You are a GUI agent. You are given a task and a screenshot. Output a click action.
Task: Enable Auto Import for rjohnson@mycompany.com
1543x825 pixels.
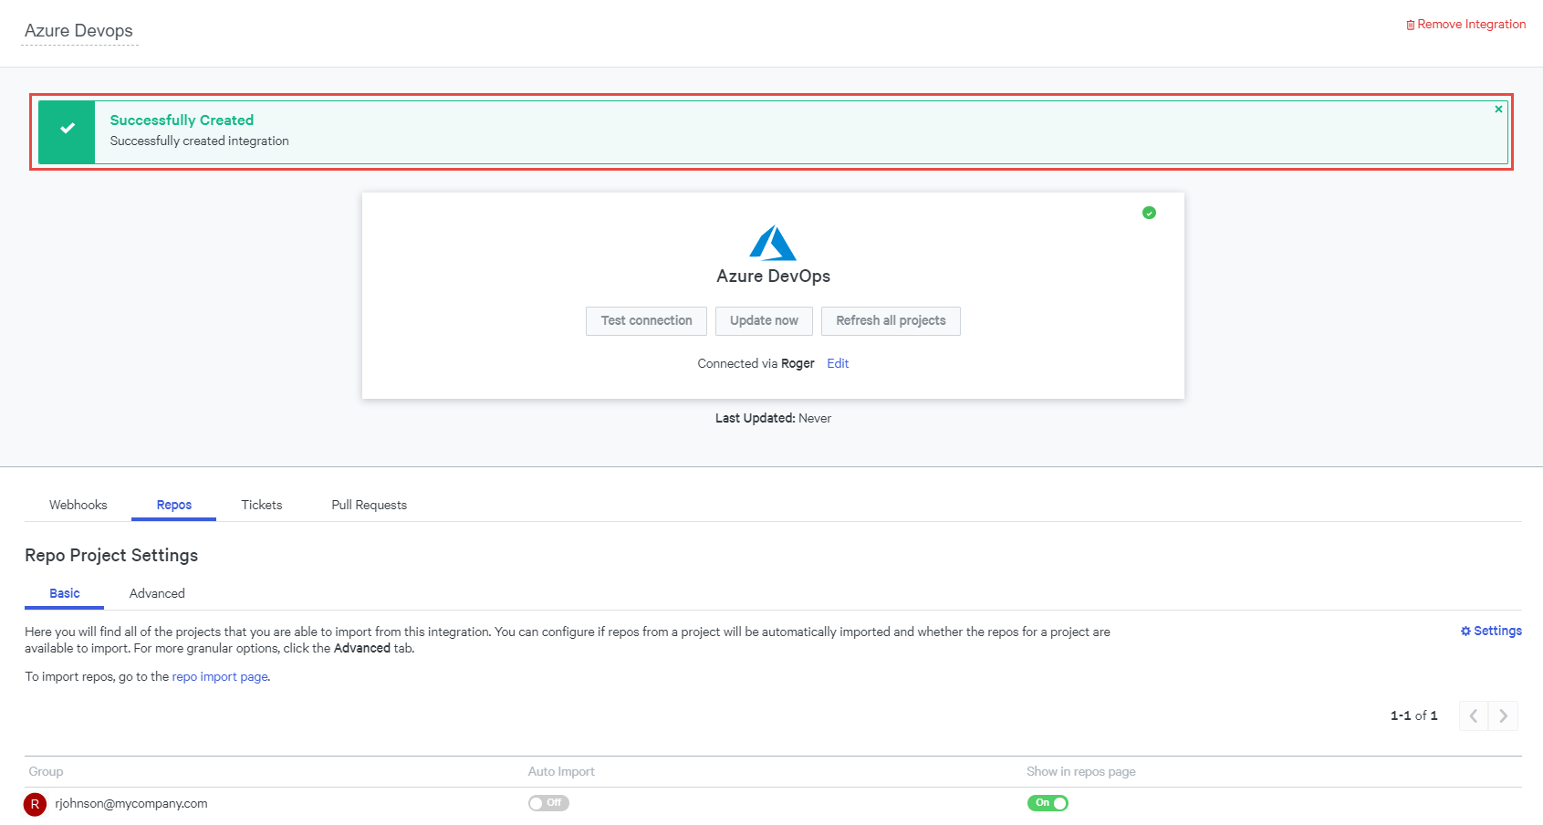coord(548,803)
